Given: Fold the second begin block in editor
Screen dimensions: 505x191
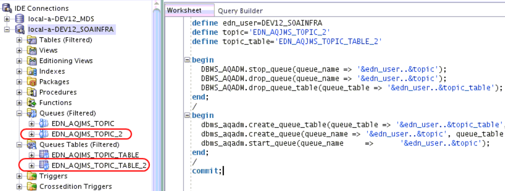Looking at the screenshot, I should point(187,115).
